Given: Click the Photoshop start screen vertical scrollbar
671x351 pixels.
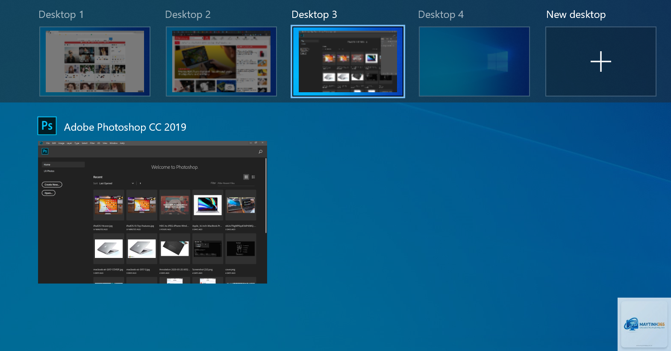Looking at the screenshot, I should point(266,196).
